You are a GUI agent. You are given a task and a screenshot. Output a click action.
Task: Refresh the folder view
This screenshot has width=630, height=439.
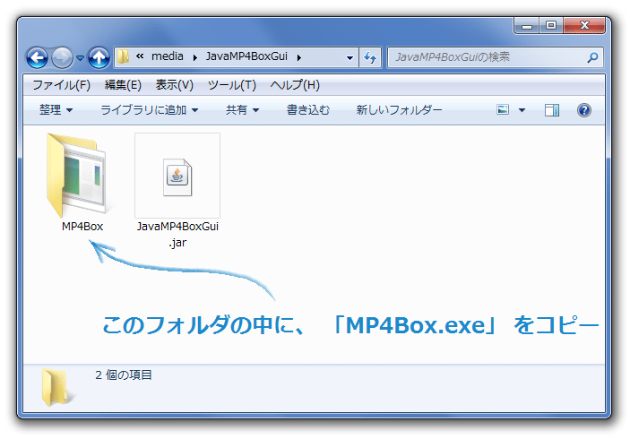(370, 58)
